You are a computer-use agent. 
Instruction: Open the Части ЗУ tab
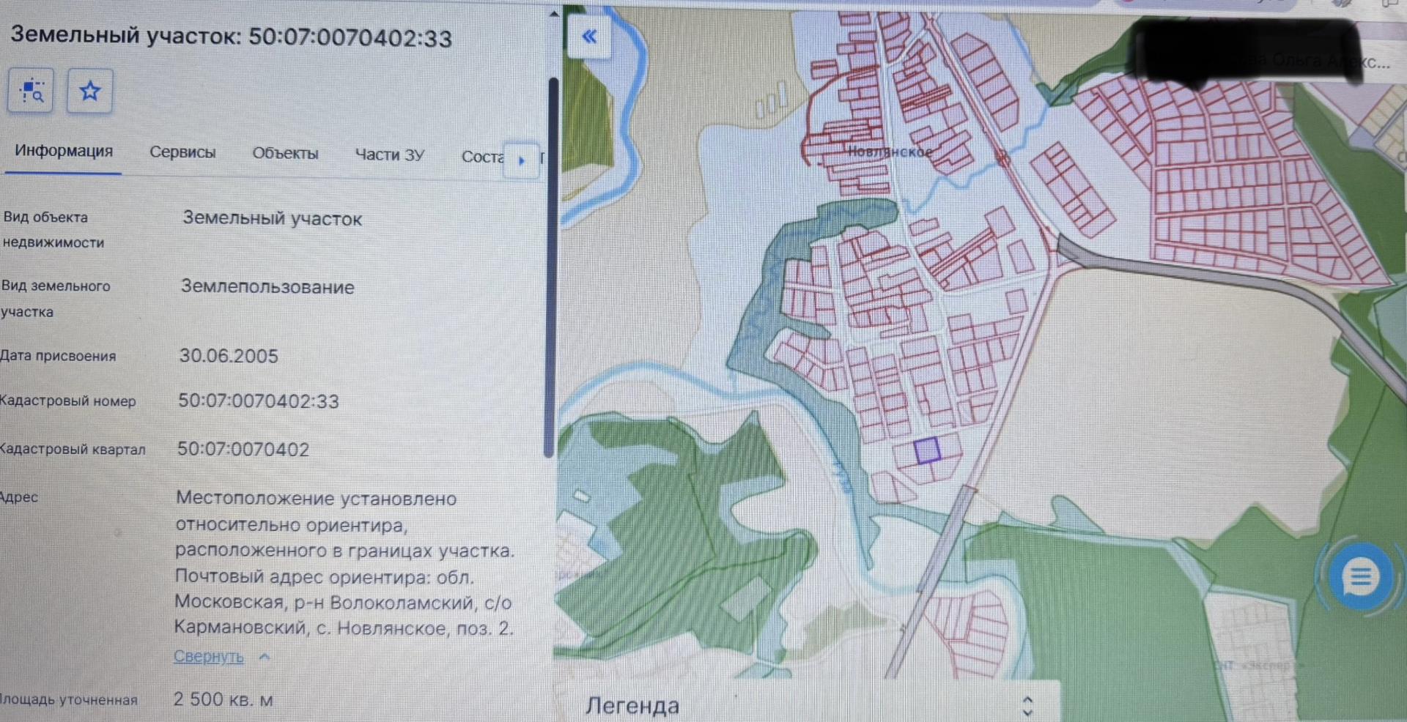pos(389,155)
